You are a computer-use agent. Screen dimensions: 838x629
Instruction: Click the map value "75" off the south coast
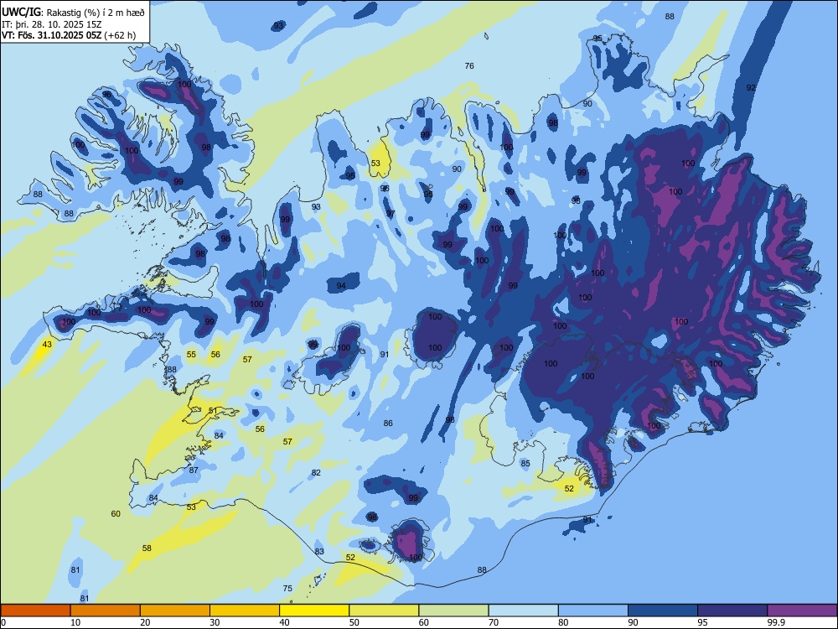tap(287, 589)
